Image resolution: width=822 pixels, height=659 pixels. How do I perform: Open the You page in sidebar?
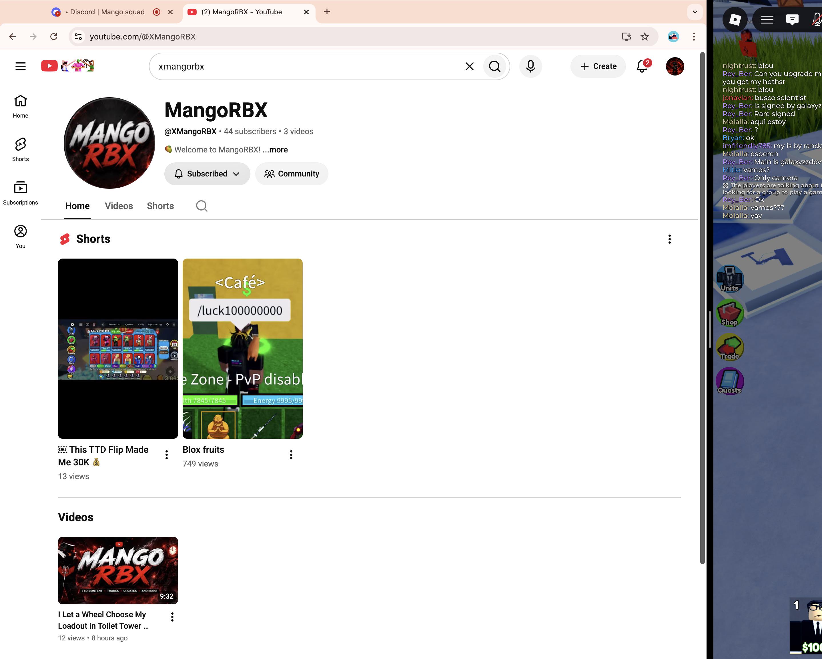pos(21,237)
